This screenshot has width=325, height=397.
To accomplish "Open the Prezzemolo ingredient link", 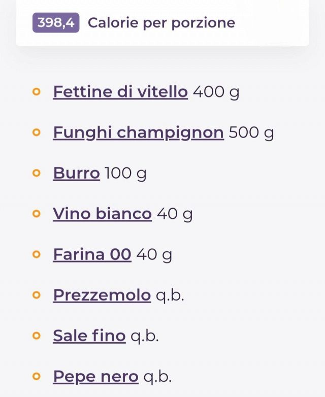I will [102, 295].
